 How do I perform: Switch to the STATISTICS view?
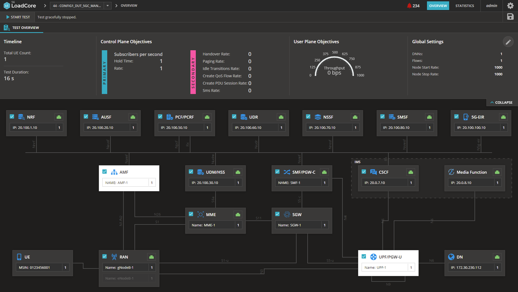point(465,5)
